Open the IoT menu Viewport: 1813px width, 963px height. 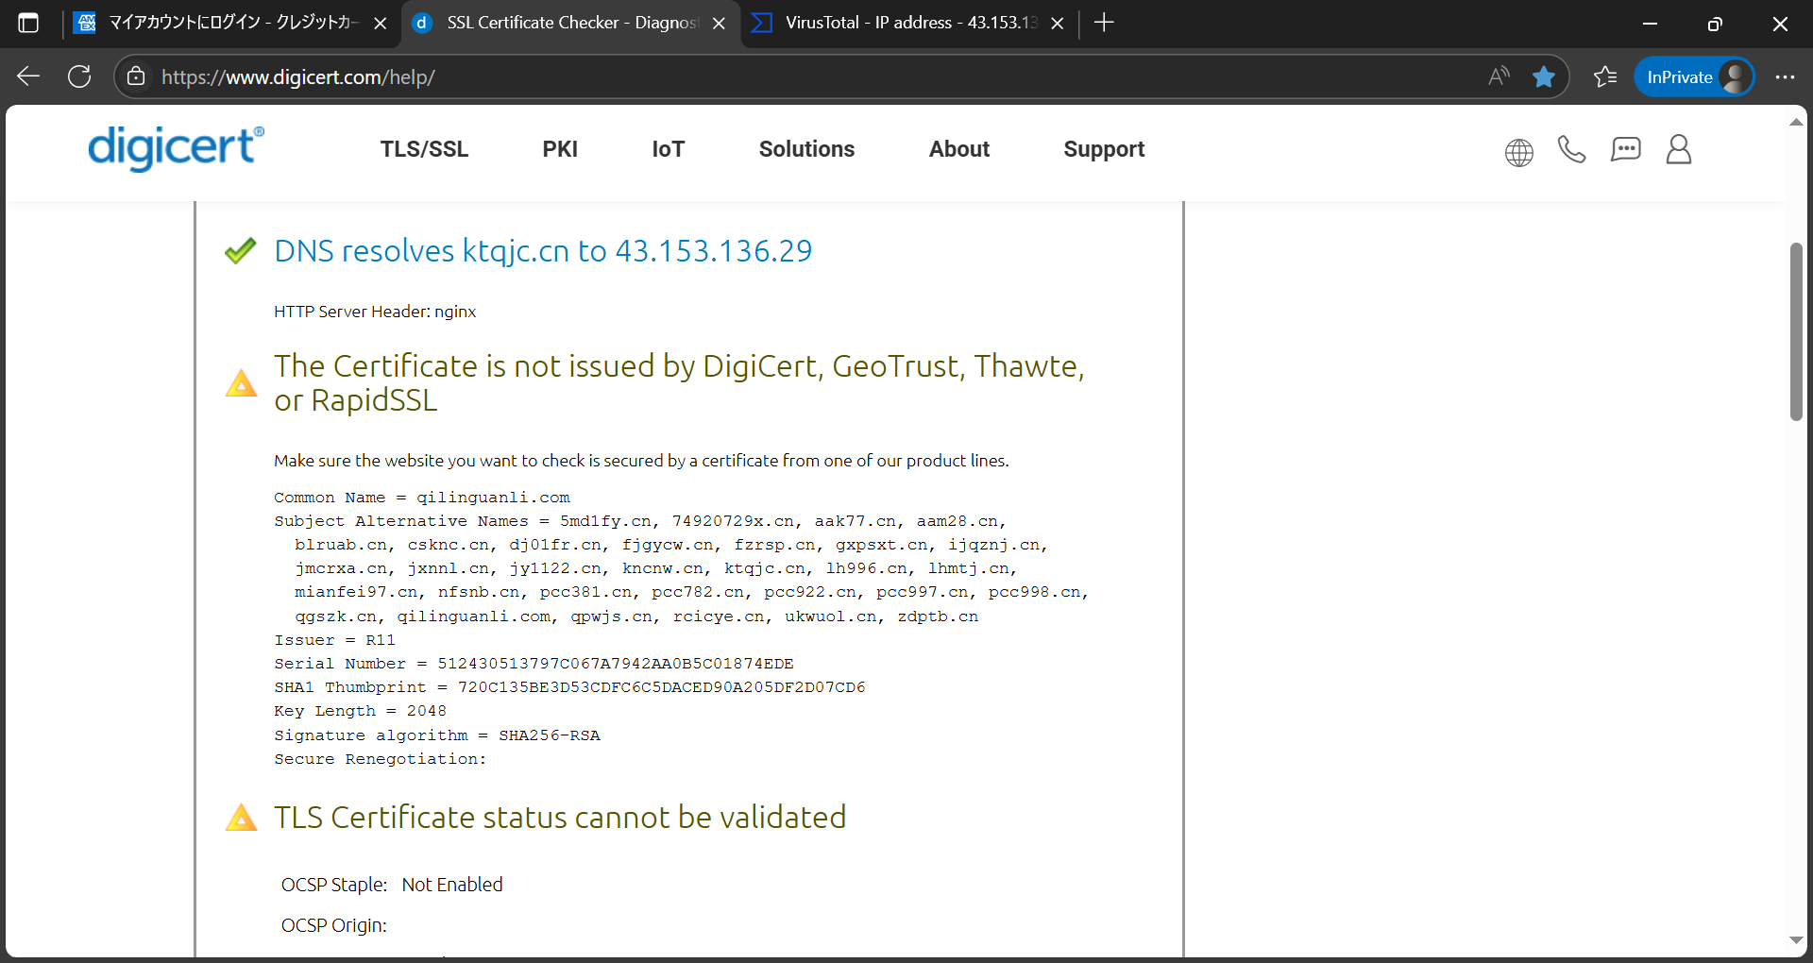coord(668,149)
